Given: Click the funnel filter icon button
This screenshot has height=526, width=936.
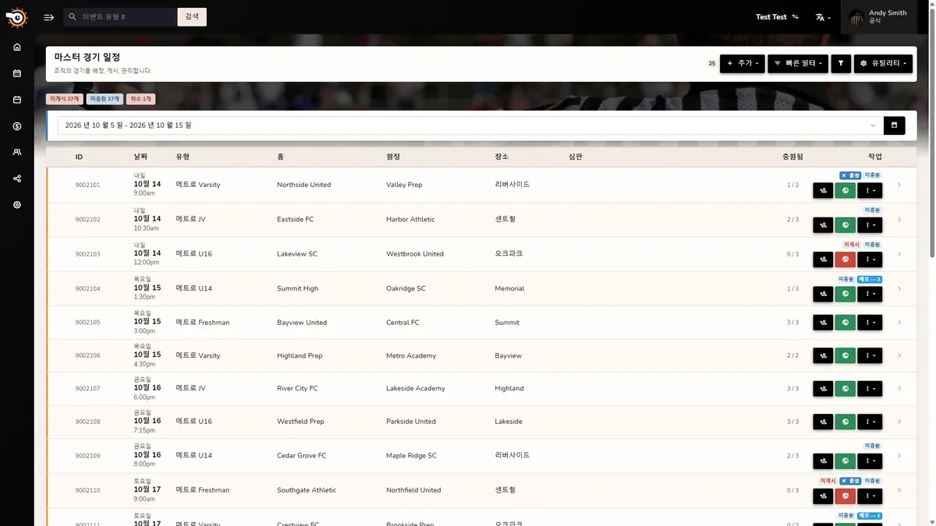Looking at the screenshot, I should (x=841, y=63).
